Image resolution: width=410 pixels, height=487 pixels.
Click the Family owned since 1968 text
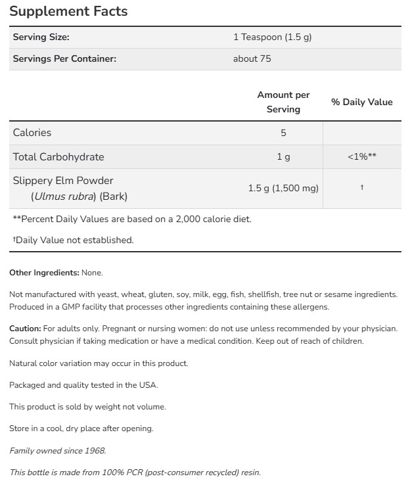coord(57,451)
